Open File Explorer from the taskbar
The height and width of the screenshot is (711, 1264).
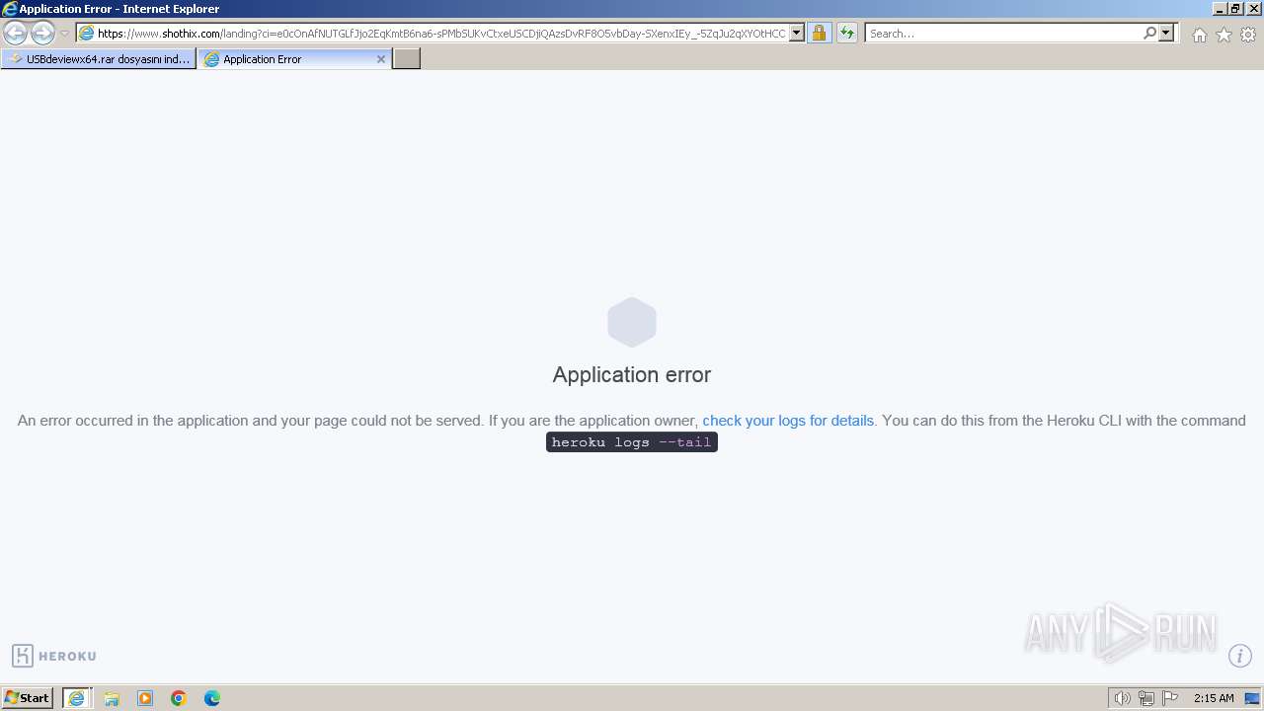[112, 698]
